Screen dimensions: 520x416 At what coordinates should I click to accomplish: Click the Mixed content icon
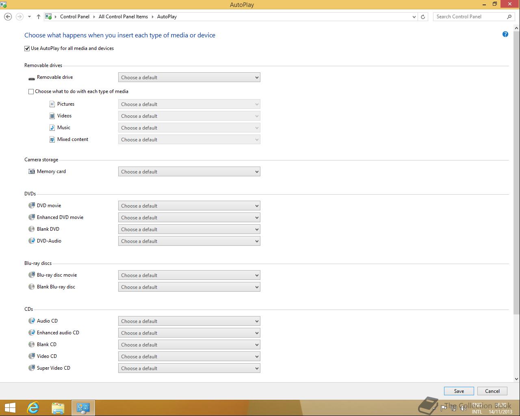click(52, 140)
